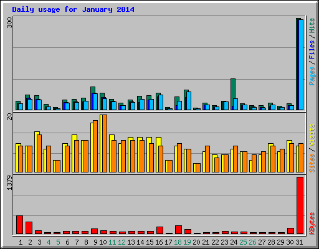Click the chart title 'Daily usage for January 2014'
Screen dimensions: 319x249
pos(73,9)
